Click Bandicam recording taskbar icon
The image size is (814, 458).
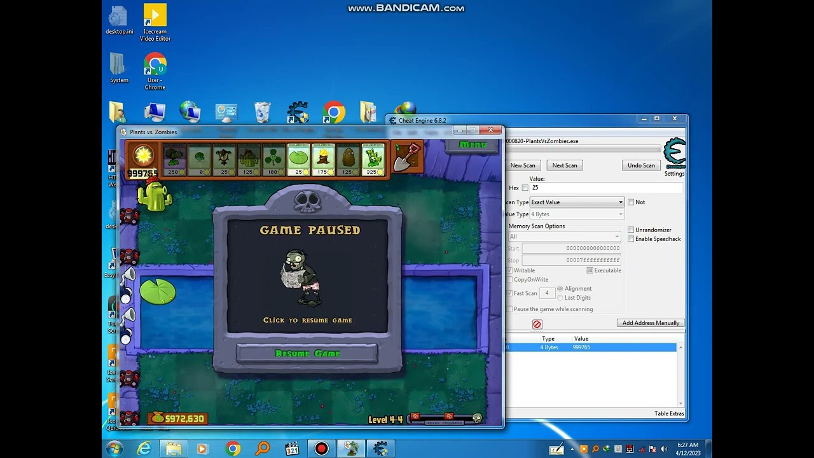coord(321,448)
